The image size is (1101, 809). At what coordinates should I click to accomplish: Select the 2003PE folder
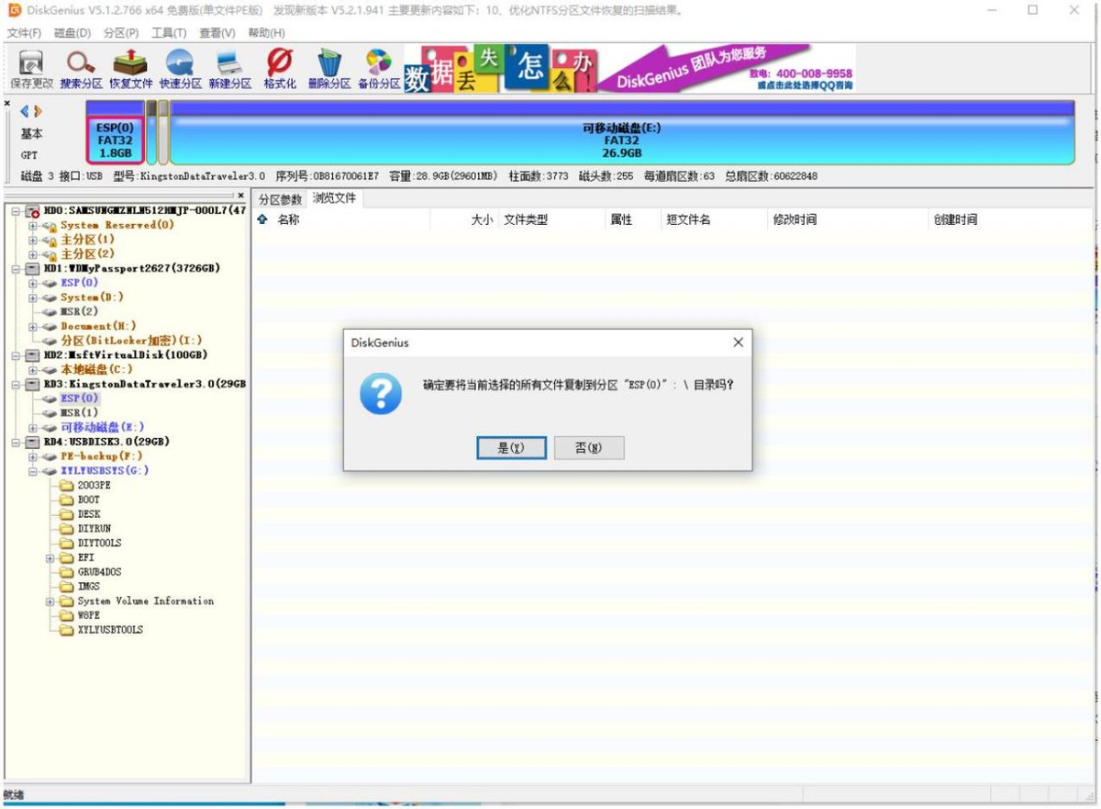point(95,485)
